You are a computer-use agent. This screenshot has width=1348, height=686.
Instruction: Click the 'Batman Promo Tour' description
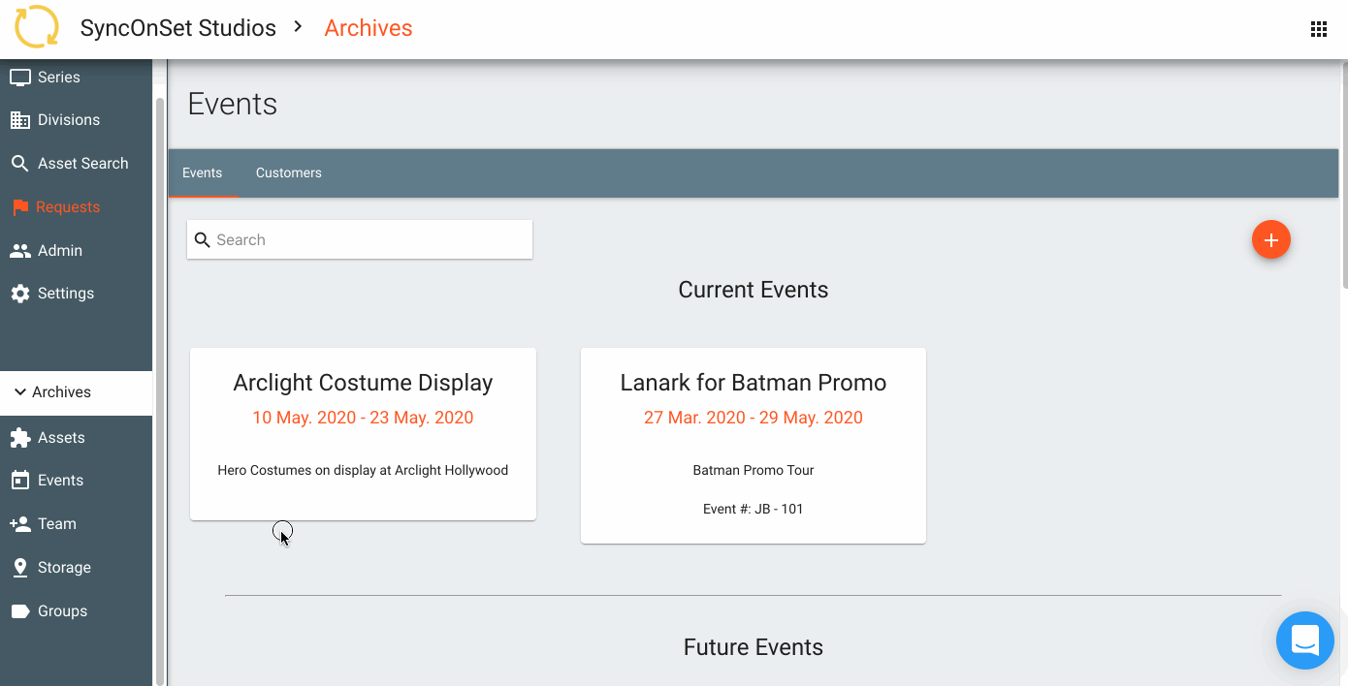[x=754, y=470]
